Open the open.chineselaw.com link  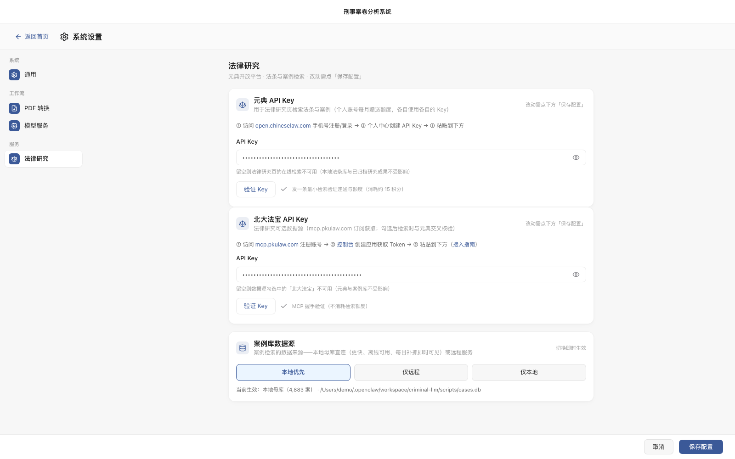(x=283, y=126)
